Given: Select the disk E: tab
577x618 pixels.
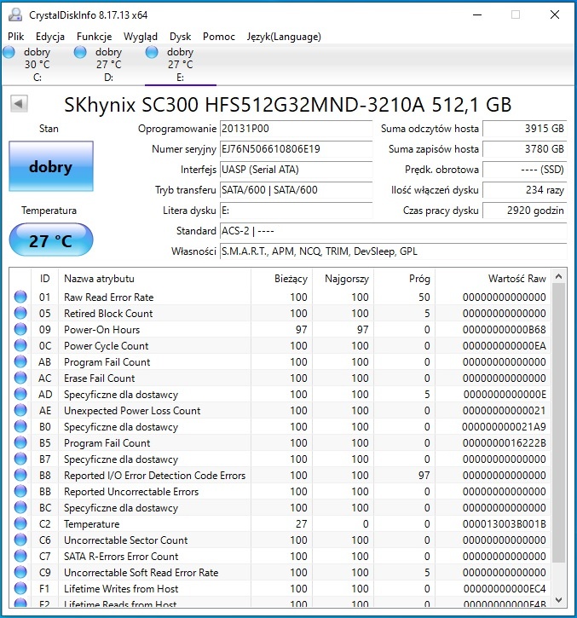Looking at the screenshot, I should point(181,65).
